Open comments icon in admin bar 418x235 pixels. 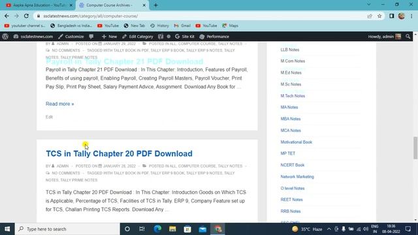tap(91, 37)
